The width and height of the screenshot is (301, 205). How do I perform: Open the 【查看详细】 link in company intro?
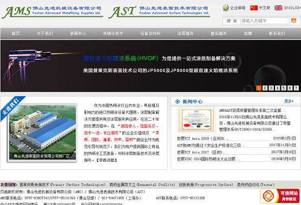(x=106, y=160)
